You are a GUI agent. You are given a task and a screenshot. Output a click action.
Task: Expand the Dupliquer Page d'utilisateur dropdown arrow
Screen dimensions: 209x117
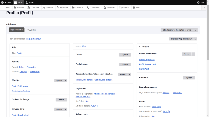point(195,39)
